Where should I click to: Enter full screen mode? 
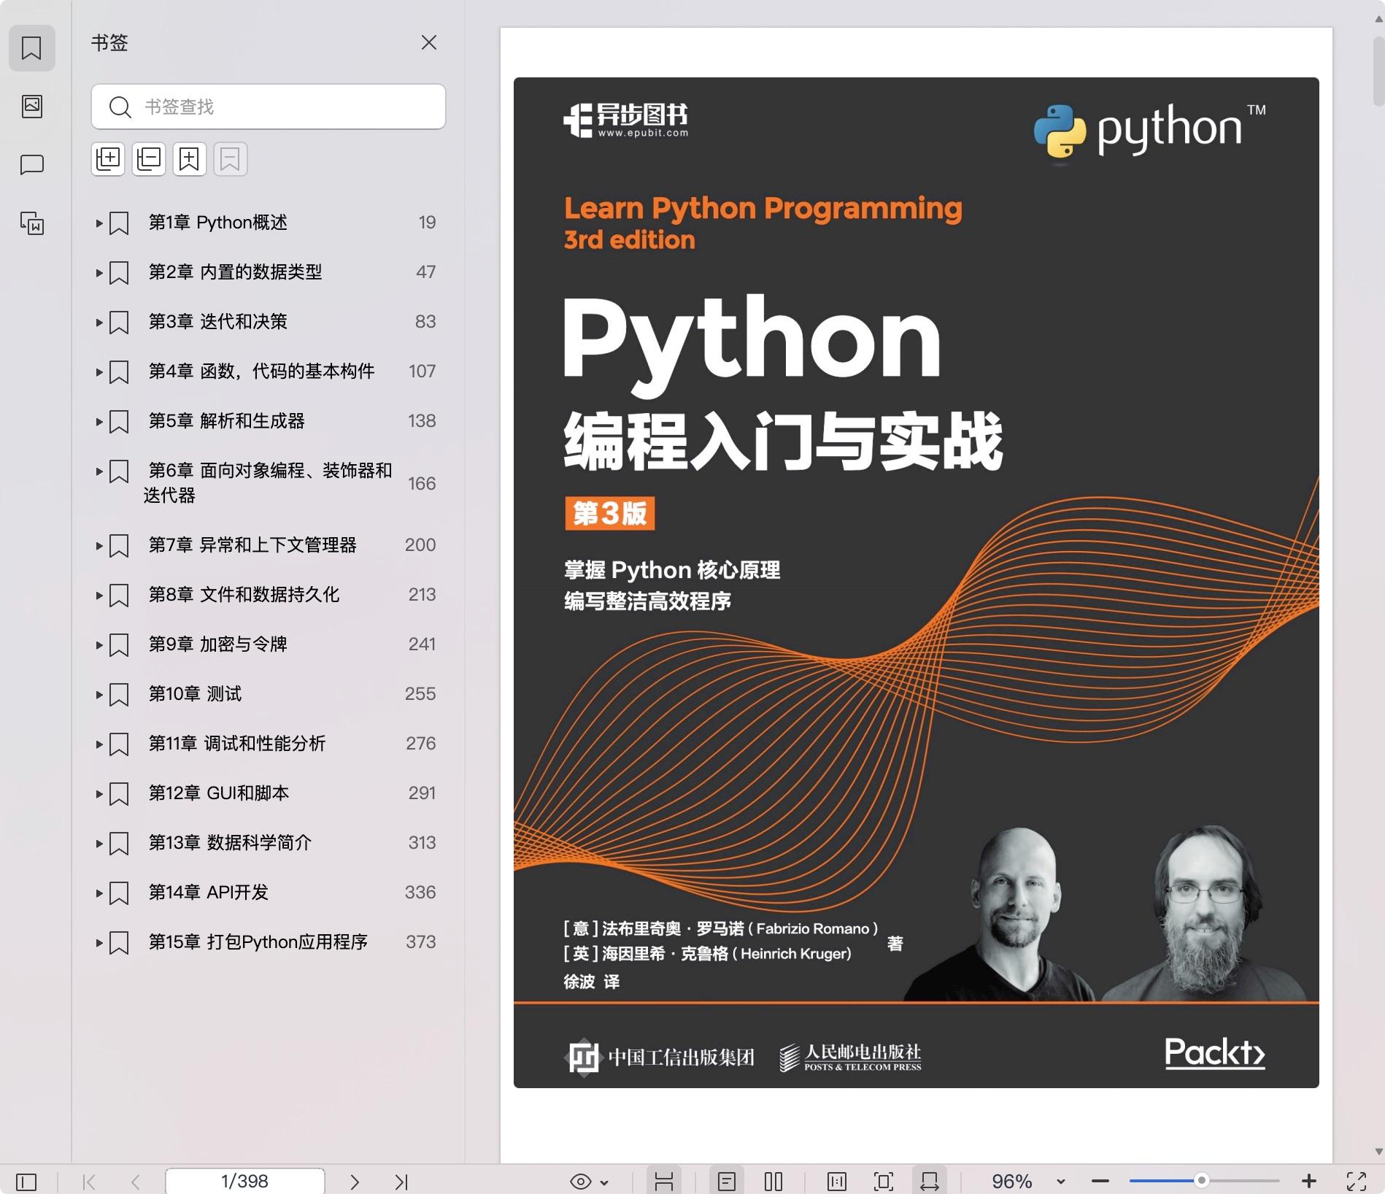1357,1181
